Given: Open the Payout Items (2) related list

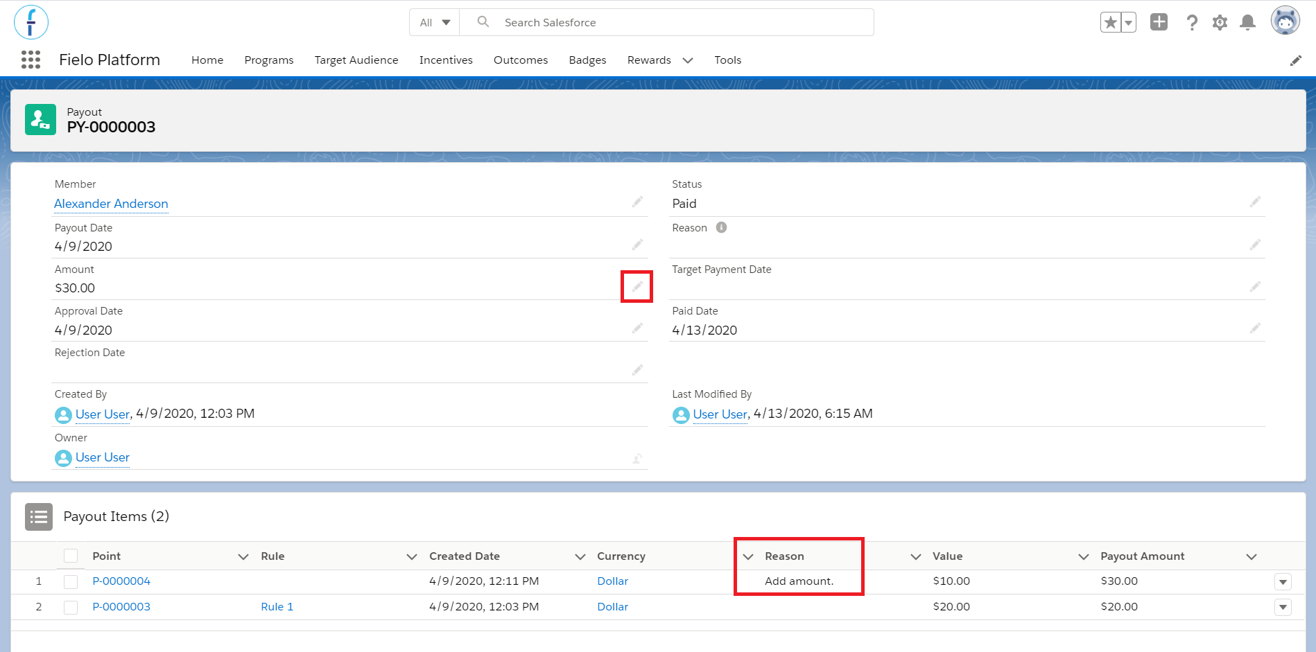Looking at the screenshot, I should tap(116, 516).
